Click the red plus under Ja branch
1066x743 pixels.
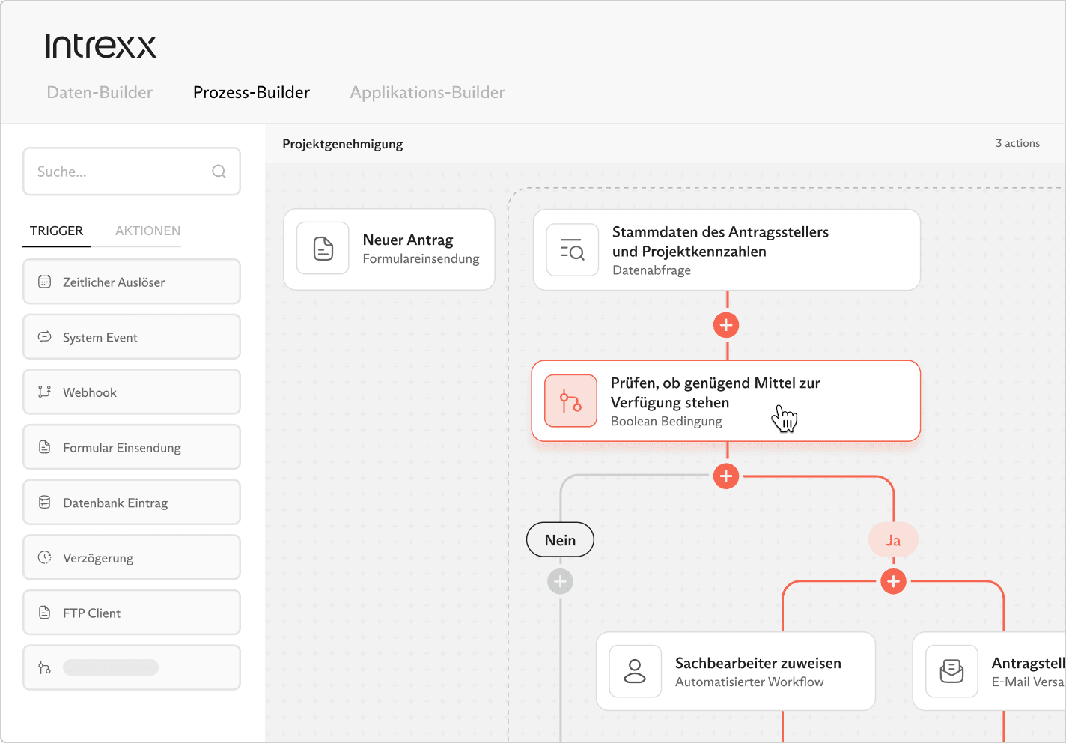[893, 581]
